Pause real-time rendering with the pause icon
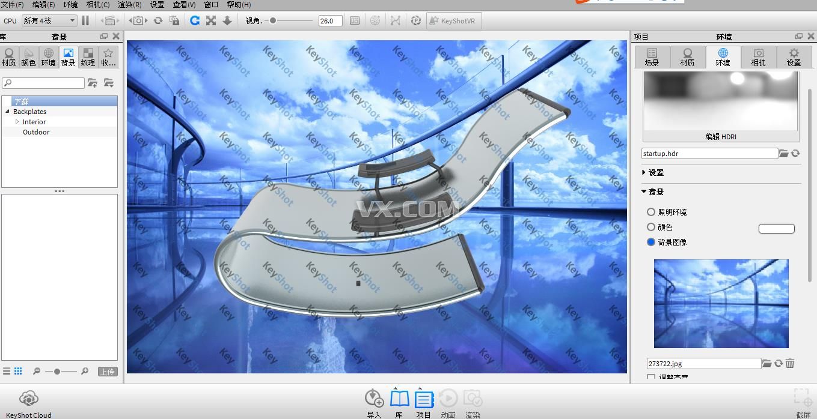The height and width of the screenshot is (419, 817). 85,20
